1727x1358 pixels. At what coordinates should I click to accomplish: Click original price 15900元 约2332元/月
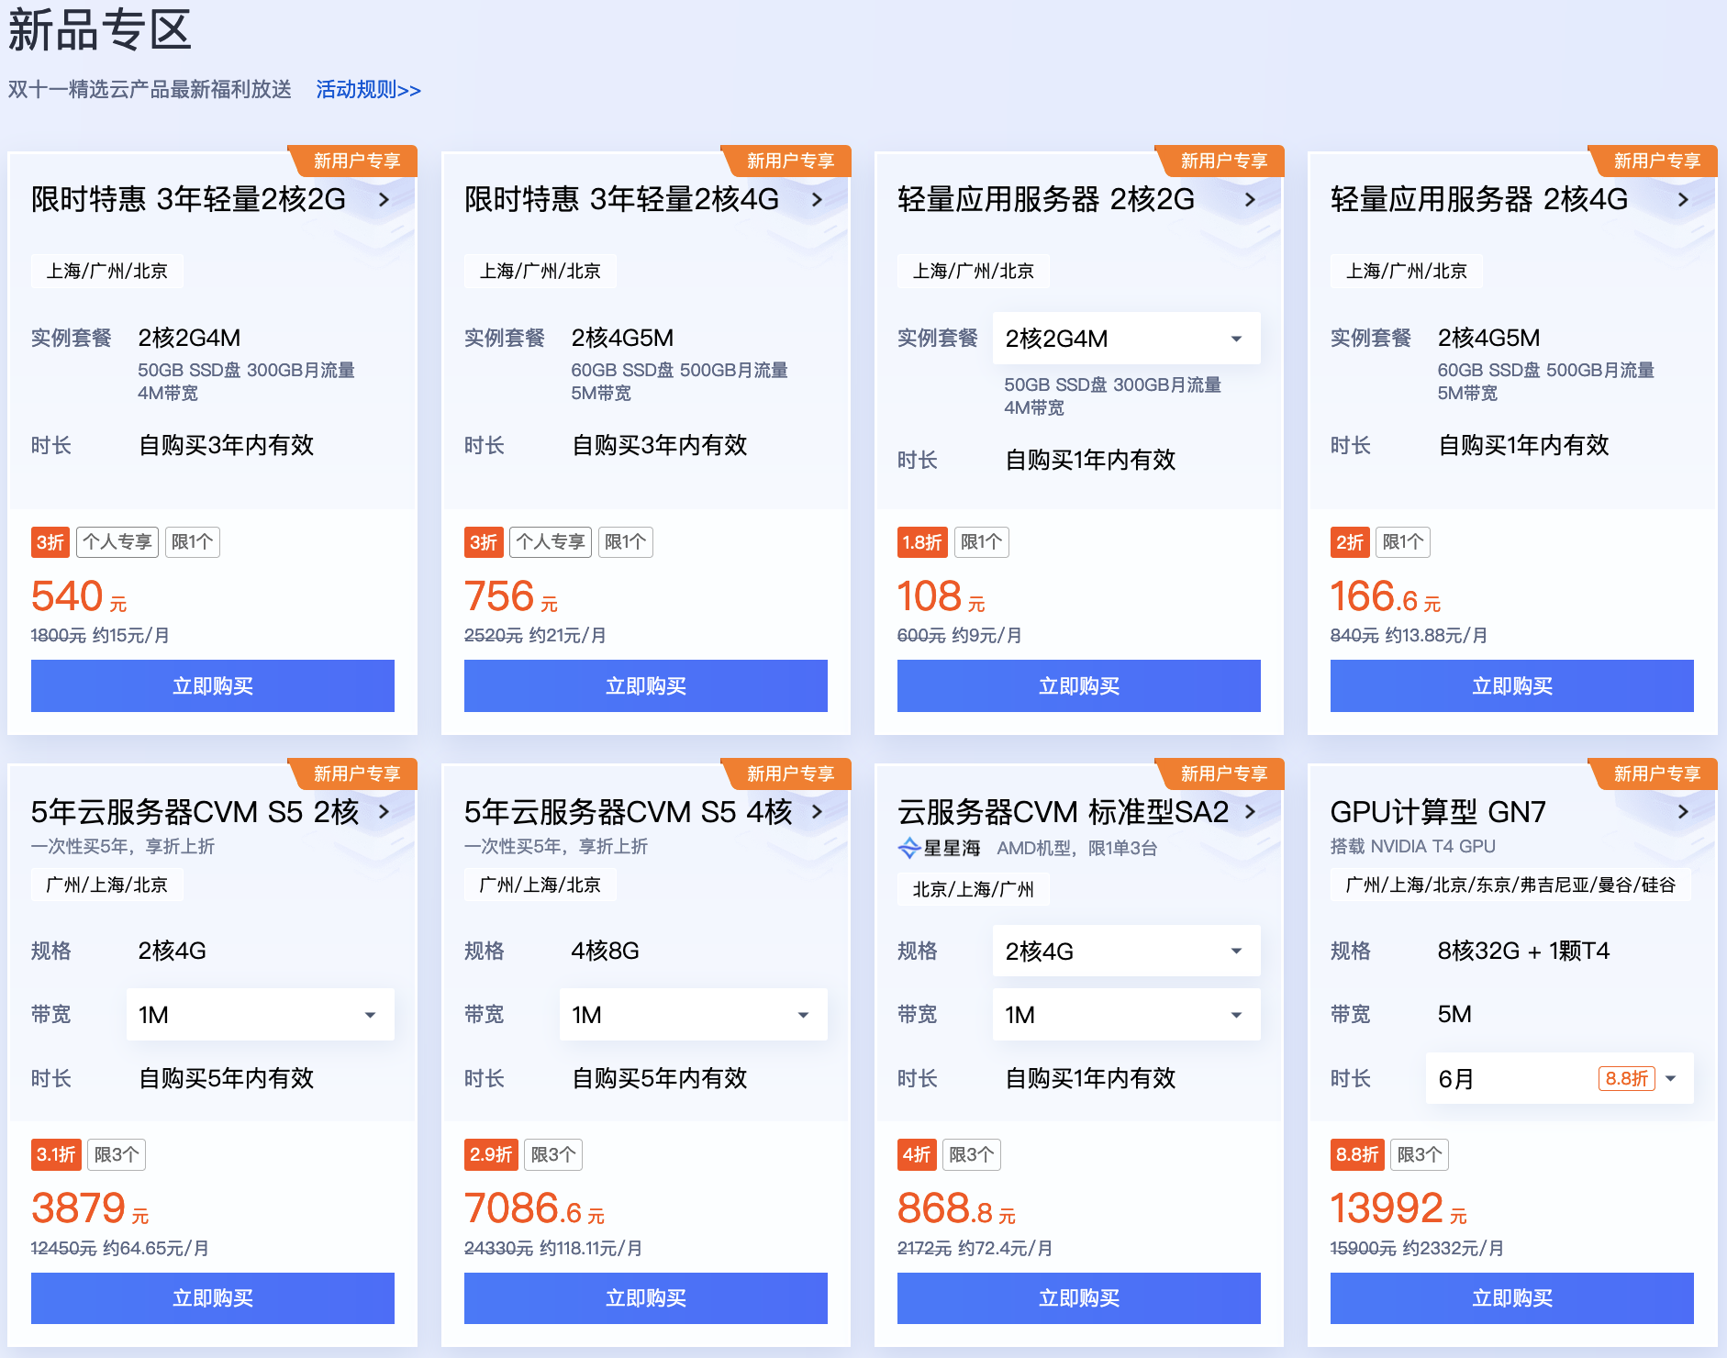click(x=1418, y=1248)
